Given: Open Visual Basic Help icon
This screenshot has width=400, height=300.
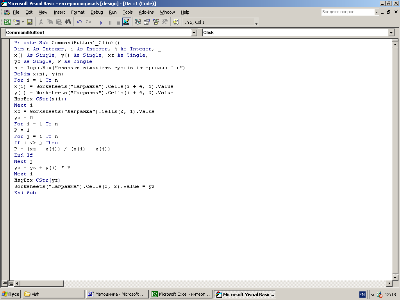Looking at the screenshot, I should pyautogui.click(x=176, y=22).
